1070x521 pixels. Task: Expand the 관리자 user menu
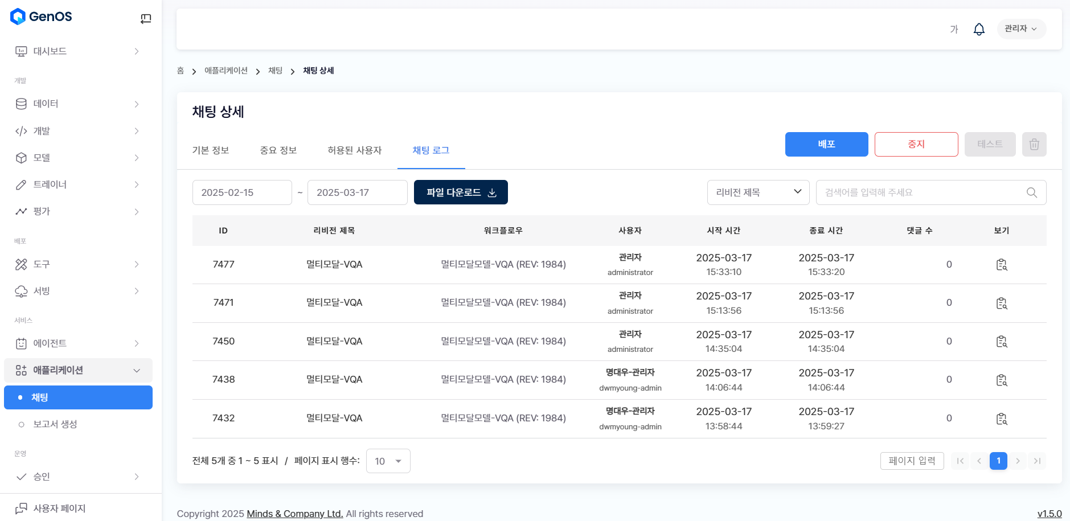point(1020,29)
